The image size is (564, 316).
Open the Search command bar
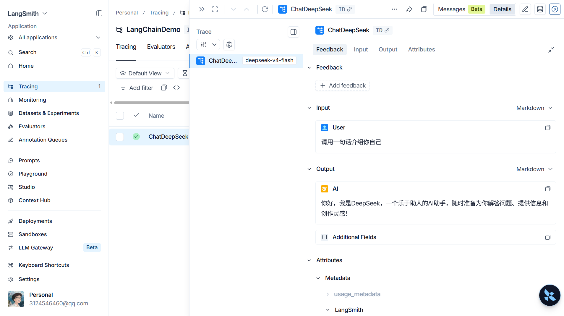tap(54, 52)
